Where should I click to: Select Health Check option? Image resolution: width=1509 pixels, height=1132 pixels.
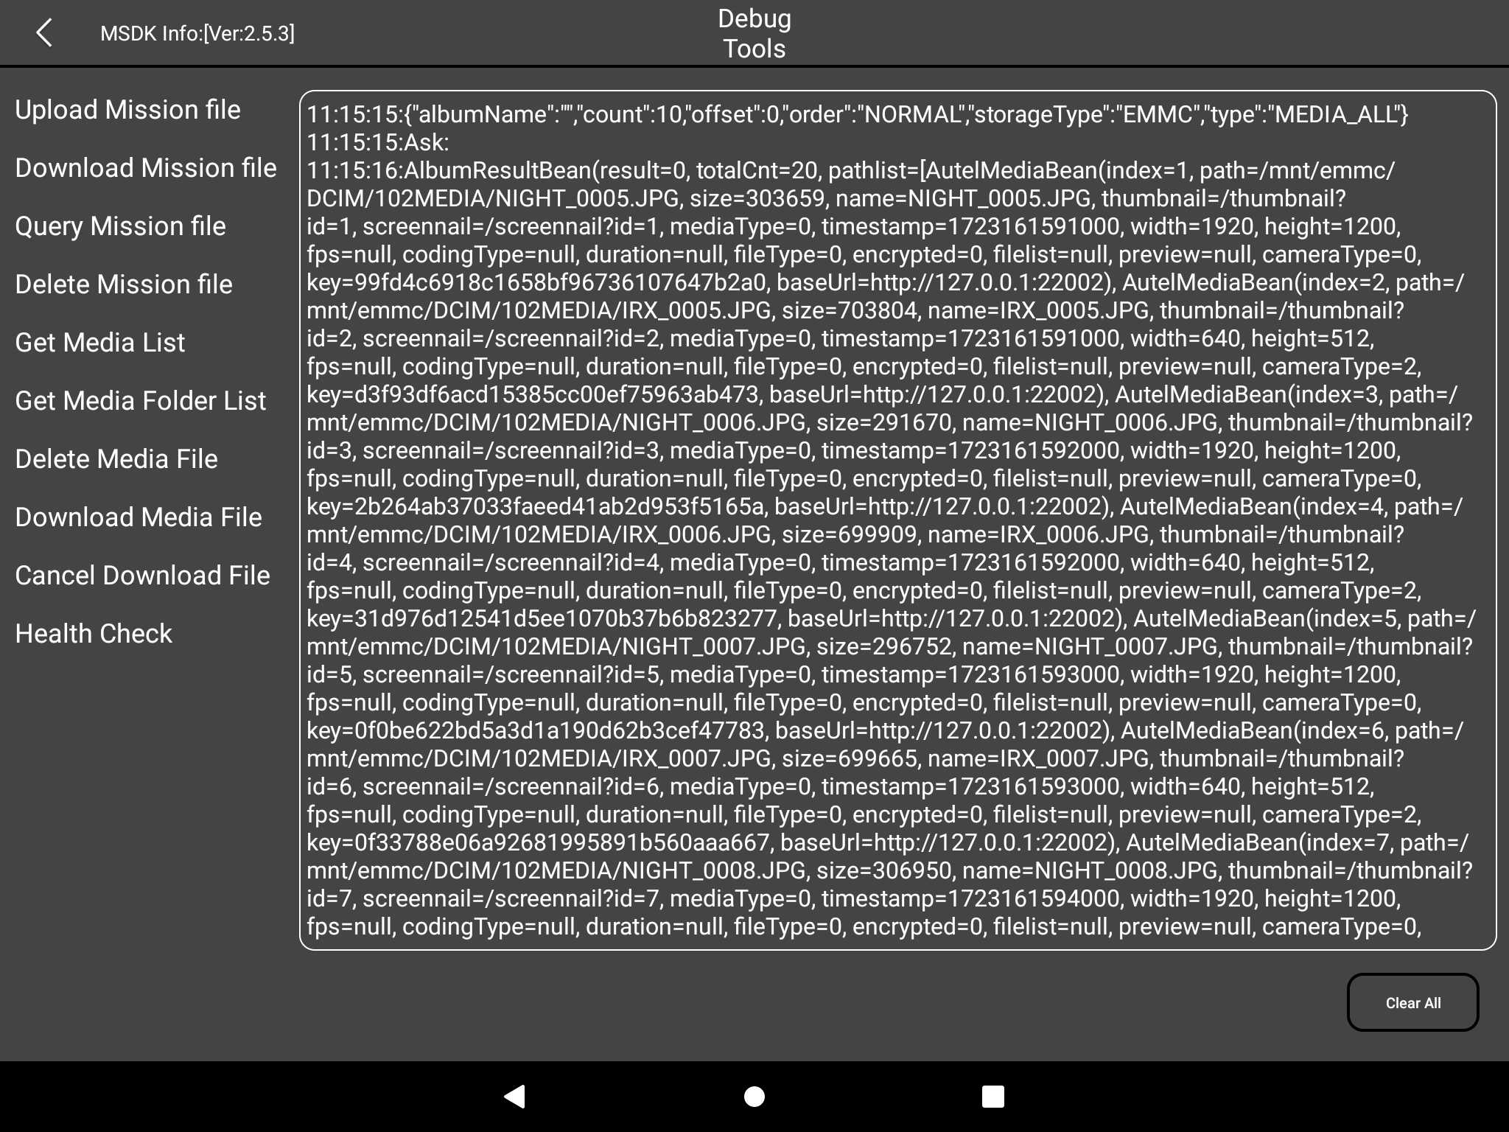94,632
